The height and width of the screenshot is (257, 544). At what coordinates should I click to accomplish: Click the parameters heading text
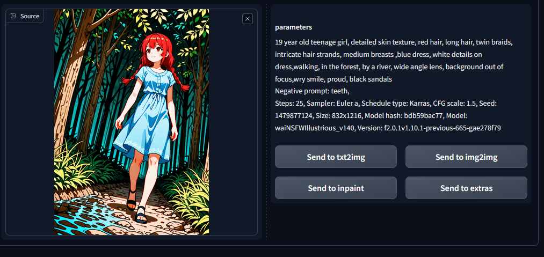point(294,27)
